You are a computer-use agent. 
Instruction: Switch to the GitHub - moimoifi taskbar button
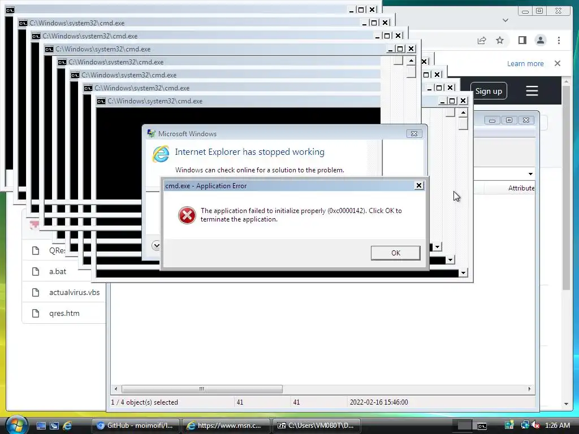[x=135, y=426]
